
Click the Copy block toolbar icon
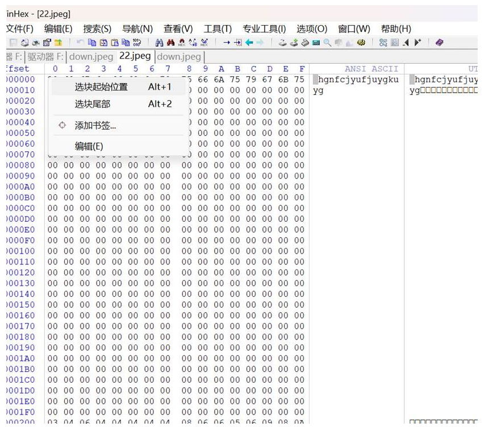(x=92, y=43)
